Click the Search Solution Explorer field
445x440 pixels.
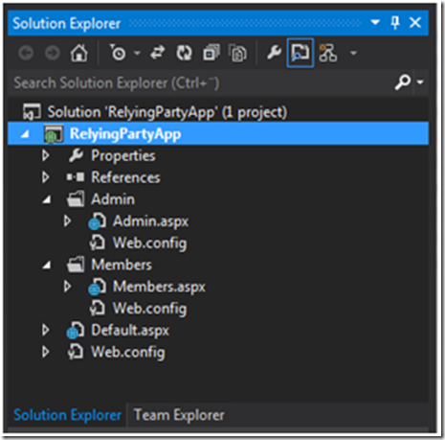coord(201,82)
